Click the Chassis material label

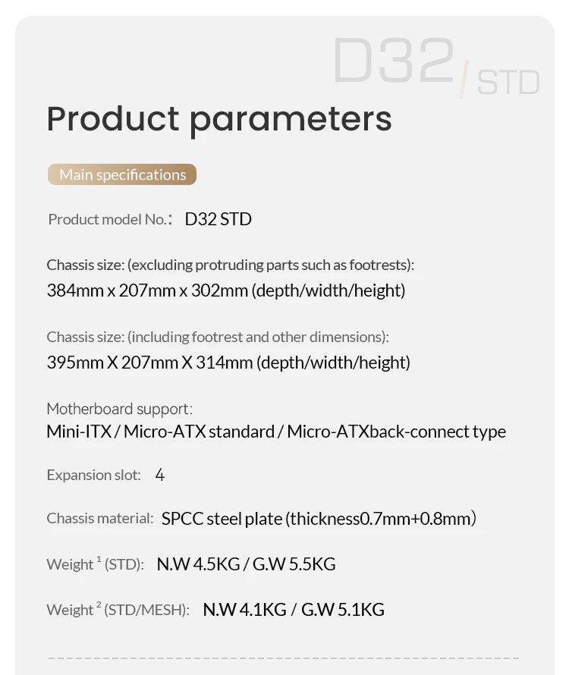point(100,518)
